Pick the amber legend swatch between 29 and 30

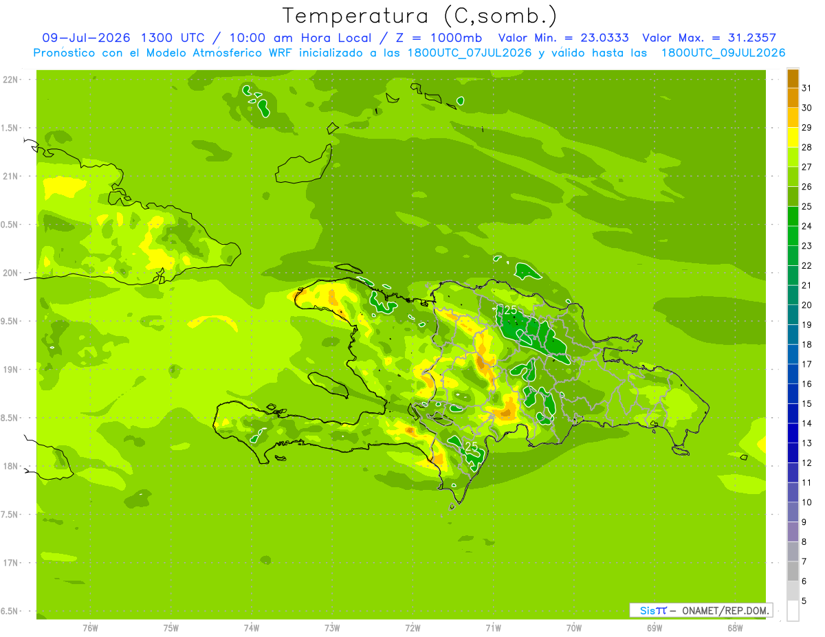pos(793,118)
